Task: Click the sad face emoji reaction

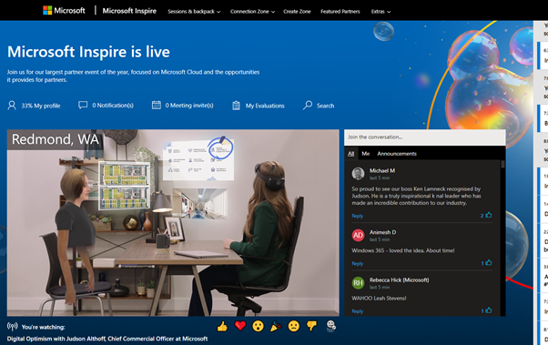Action: 293,327
